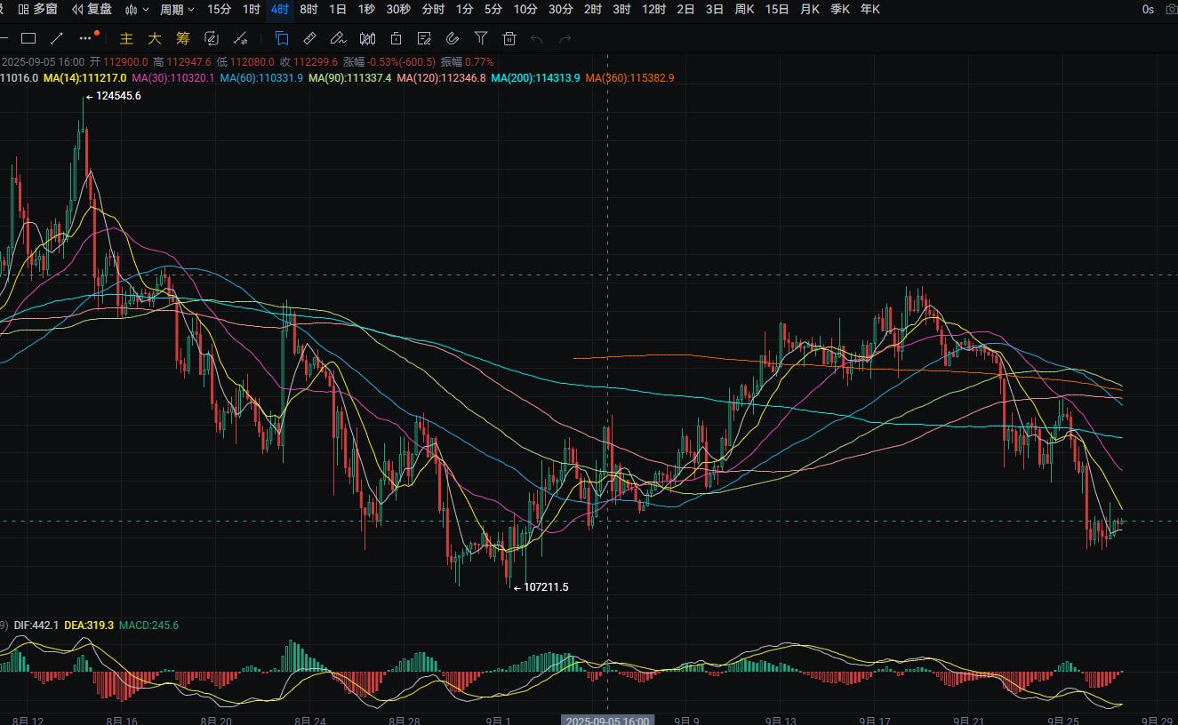Image resolution: width=1178 pixels, height=725 pixels.
Task: Switch to the 3时 timeframe
Action: [621, 10]
